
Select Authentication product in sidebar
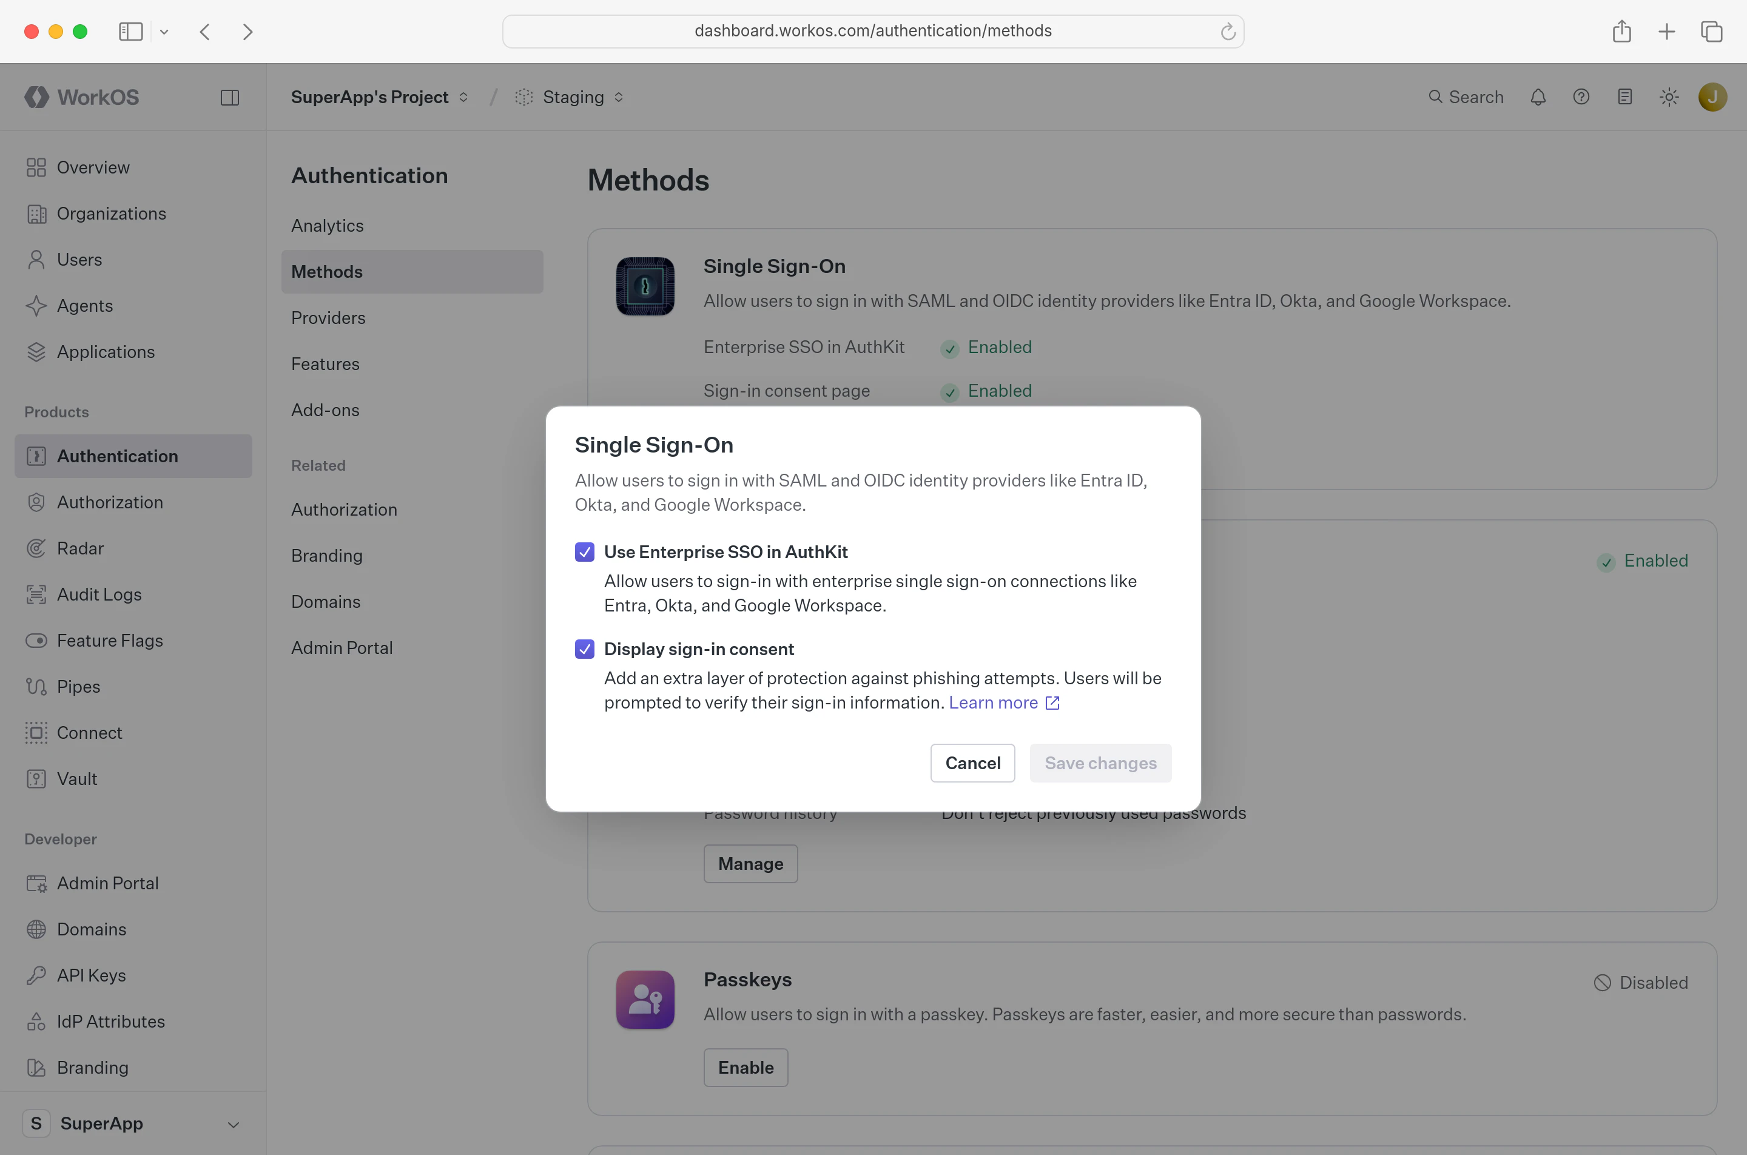tap(133, 456)
